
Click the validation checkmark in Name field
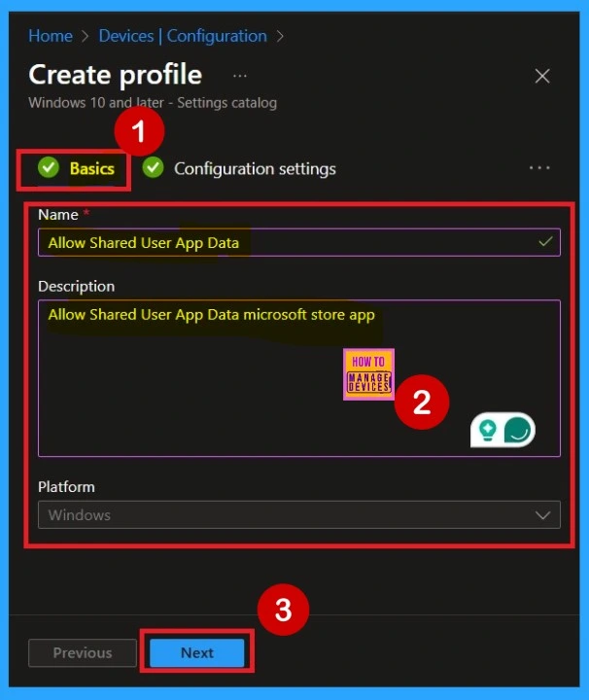[x=545, y=242]
